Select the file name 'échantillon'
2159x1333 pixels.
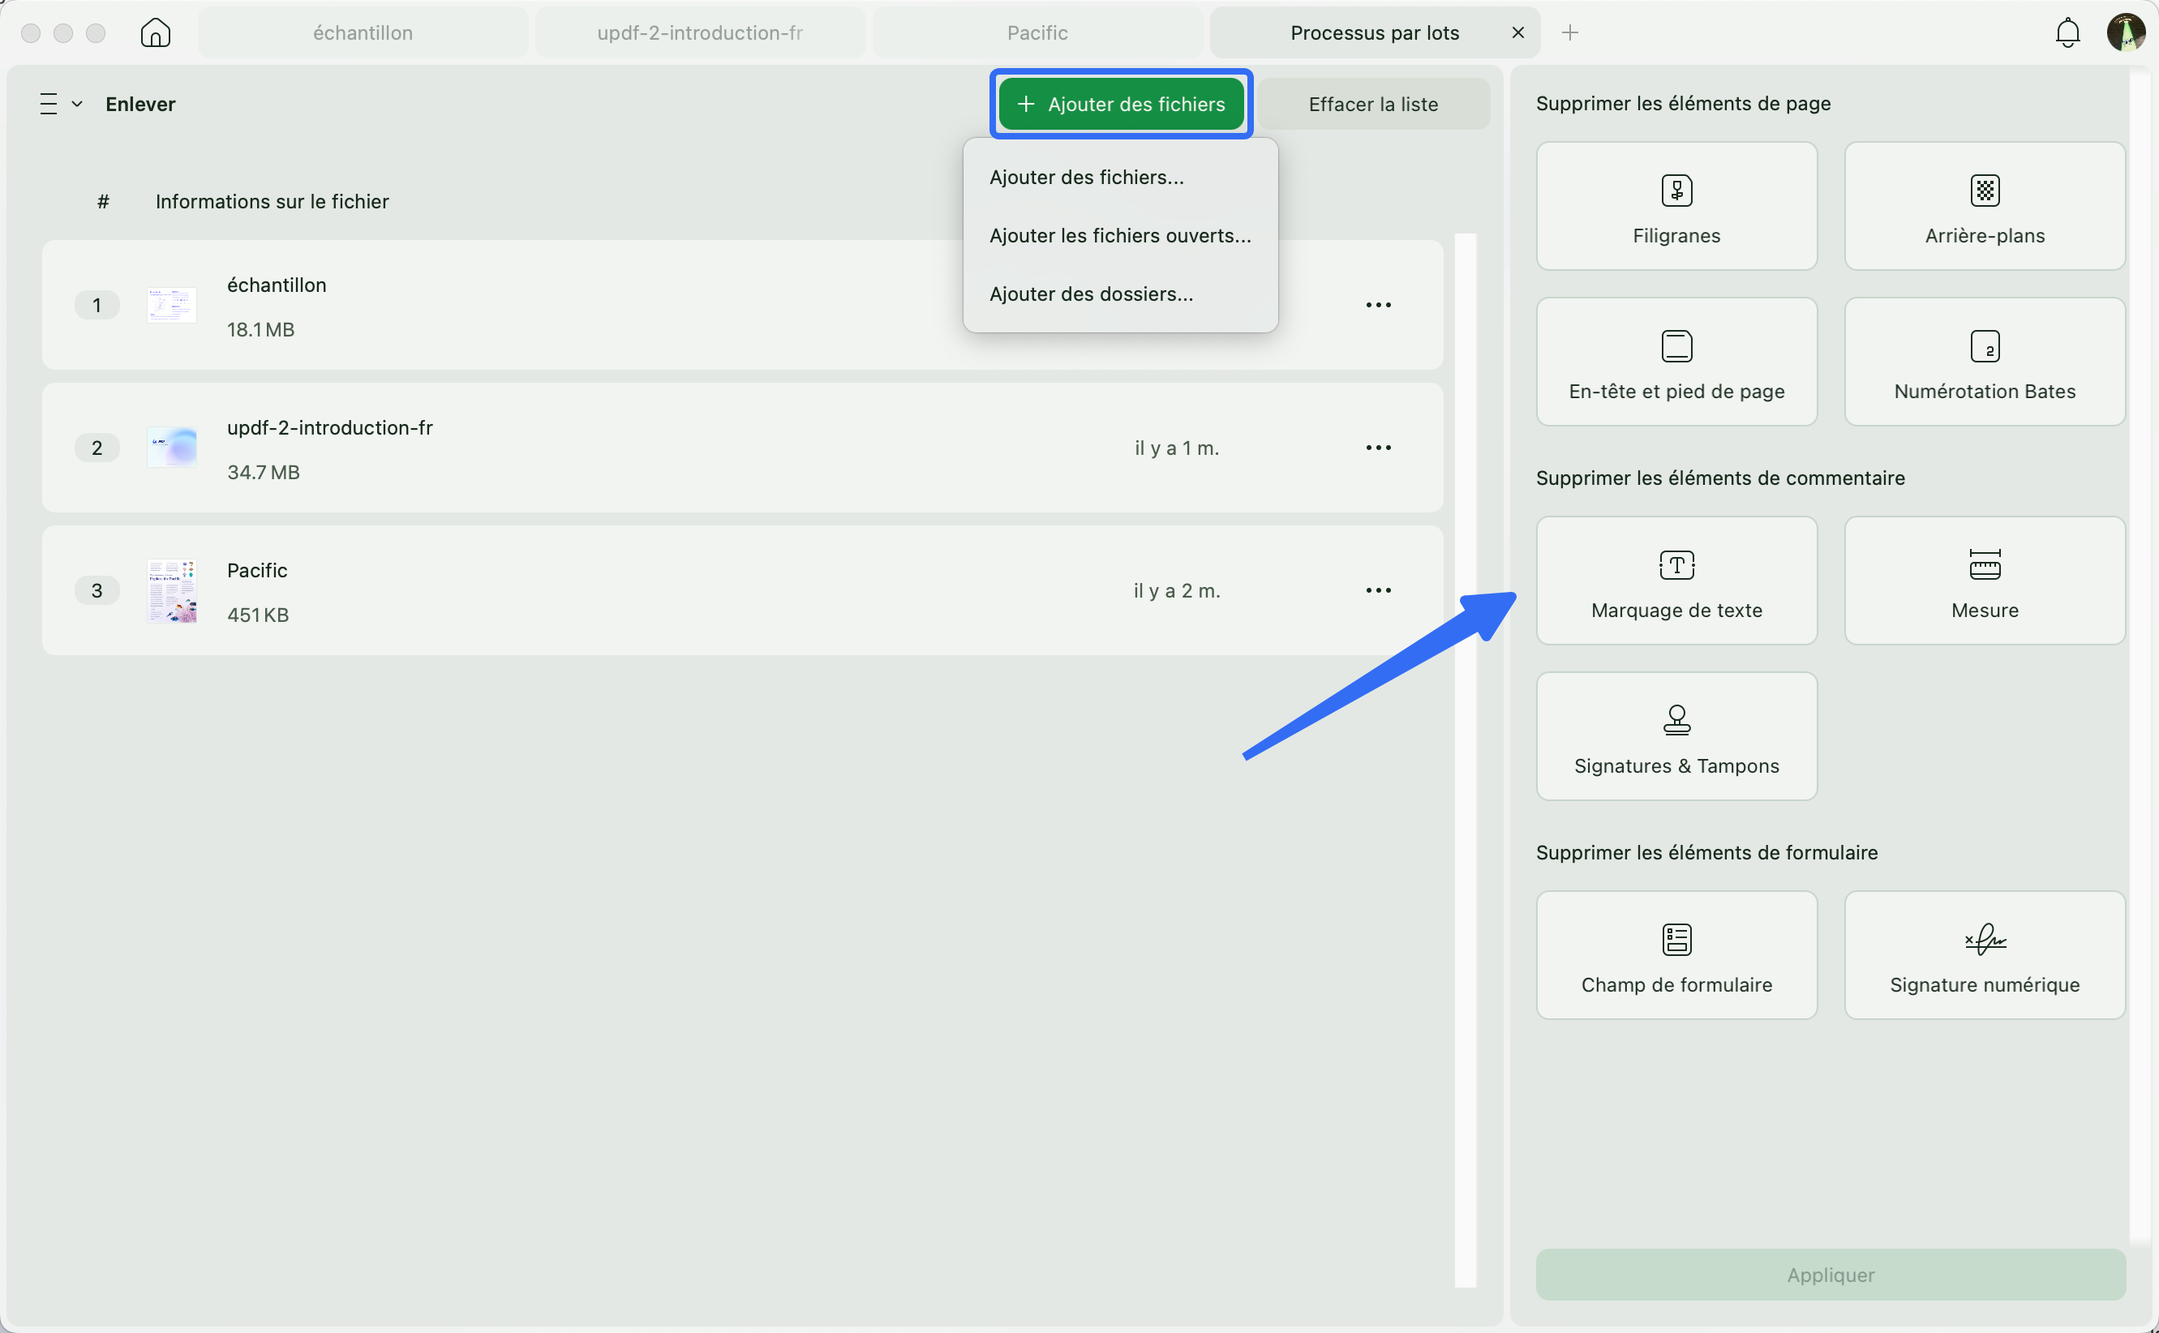click(x=277, y=285)
